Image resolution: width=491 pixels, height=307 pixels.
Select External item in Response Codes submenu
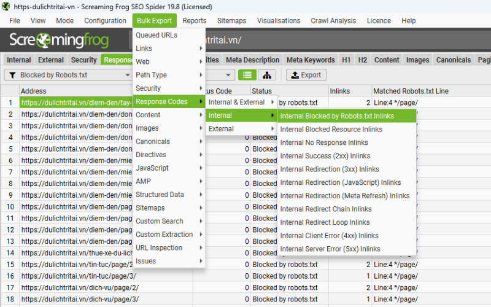[241, 129]
